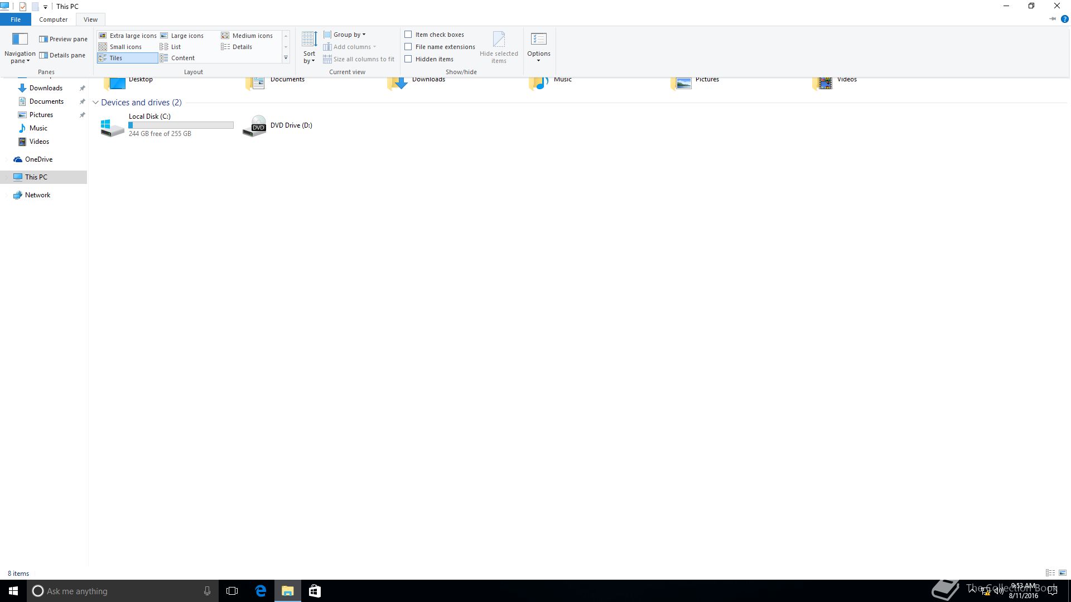Click Local Disk (C:) capacity bar
The height and width of the screenshot is (602, 1071).
pyautogui.click(x=181, y=125)
